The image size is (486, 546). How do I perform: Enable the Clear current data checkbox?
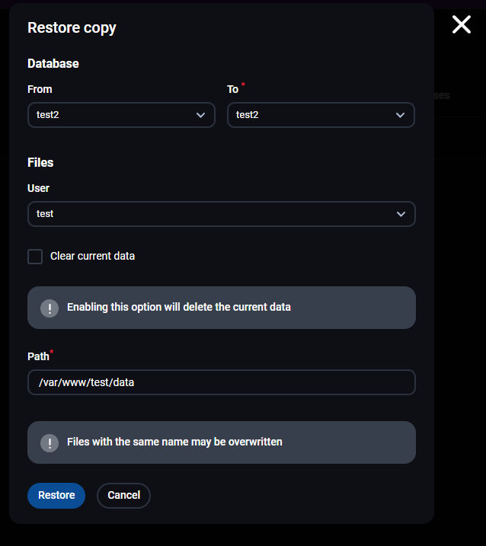[x=35, y=257]
